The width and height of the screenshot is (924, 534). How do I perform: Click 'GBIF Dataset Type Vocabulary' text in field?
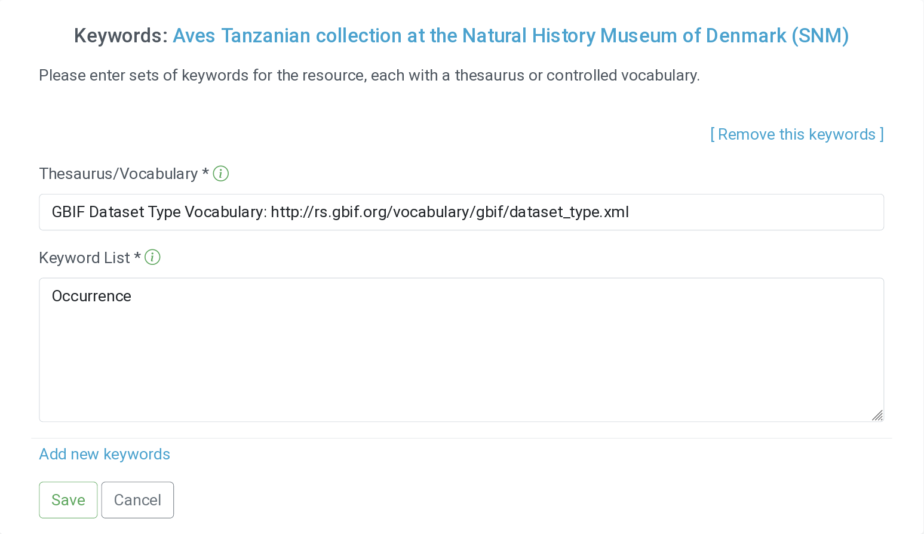pos(158,212)
